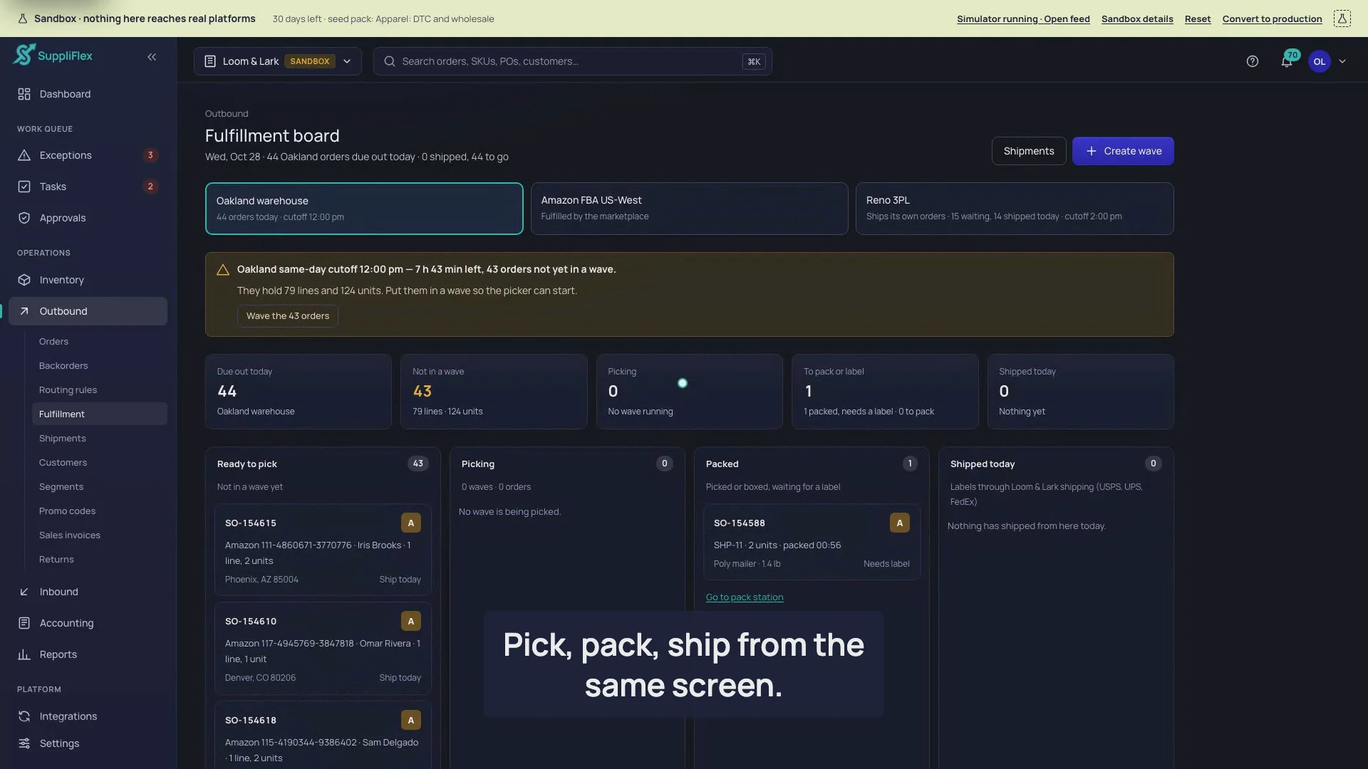Image resolution: width=1368 pixels, height=769 pixels.
Task: Click the SuppliFlex logo
Action: tap(53, 56)
